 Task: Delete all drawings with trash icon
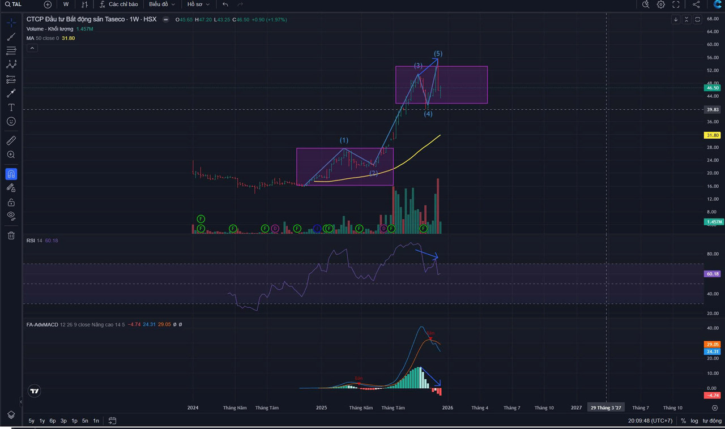point(11,235)
